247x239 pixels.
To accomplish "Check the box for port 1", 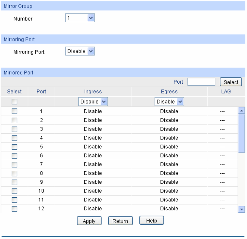I will 14,111.
